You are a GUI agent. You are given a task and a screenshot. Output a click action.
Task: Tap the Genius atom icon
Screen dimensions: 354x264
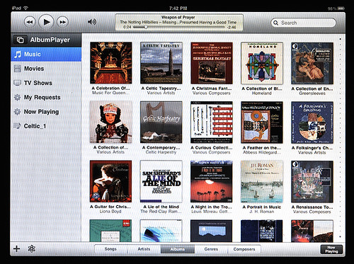click(32, 248)
